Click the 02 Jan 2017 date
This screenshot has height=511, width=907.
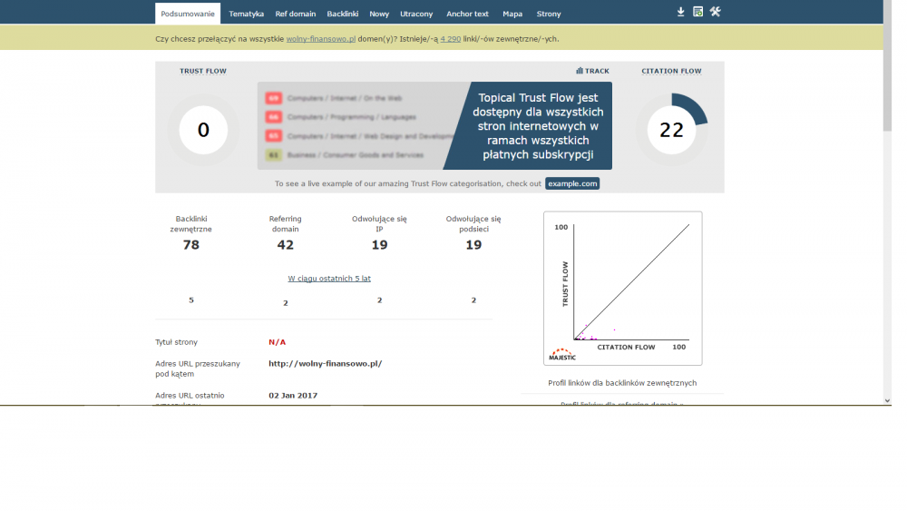coord(293,395)
